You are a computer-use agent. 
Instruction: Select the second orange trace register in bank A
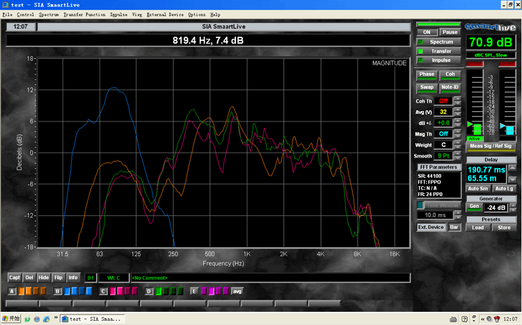point(29,292)
